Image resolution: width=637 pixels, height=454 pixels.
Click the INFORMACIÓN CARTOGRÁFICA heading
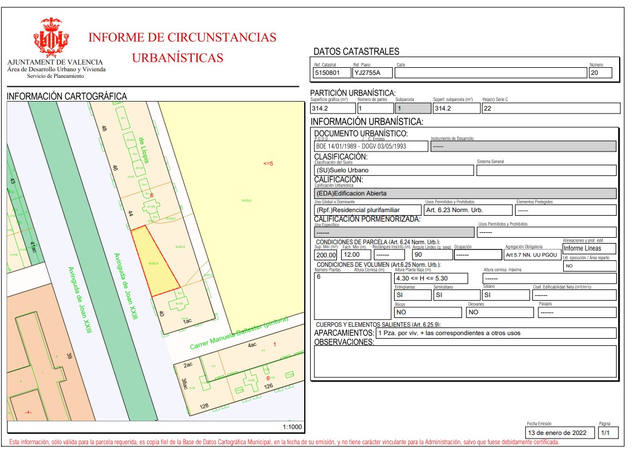click(x=67, y=96)
